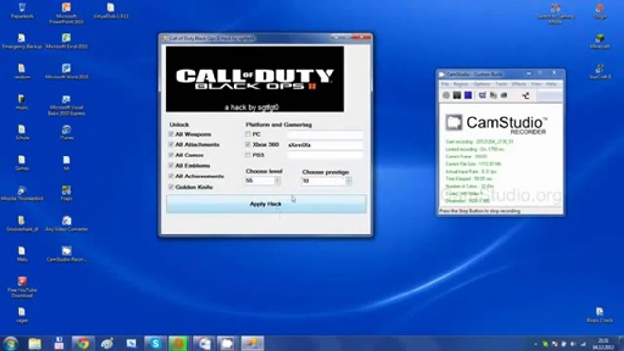Select the random file desktop icon
Viewport: 624px width, 351px height.
pos(22,71)
